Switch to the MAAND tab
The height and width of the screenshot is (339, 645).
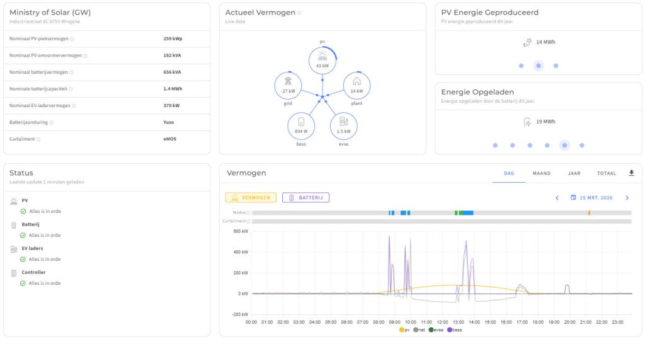click(541, 173)
